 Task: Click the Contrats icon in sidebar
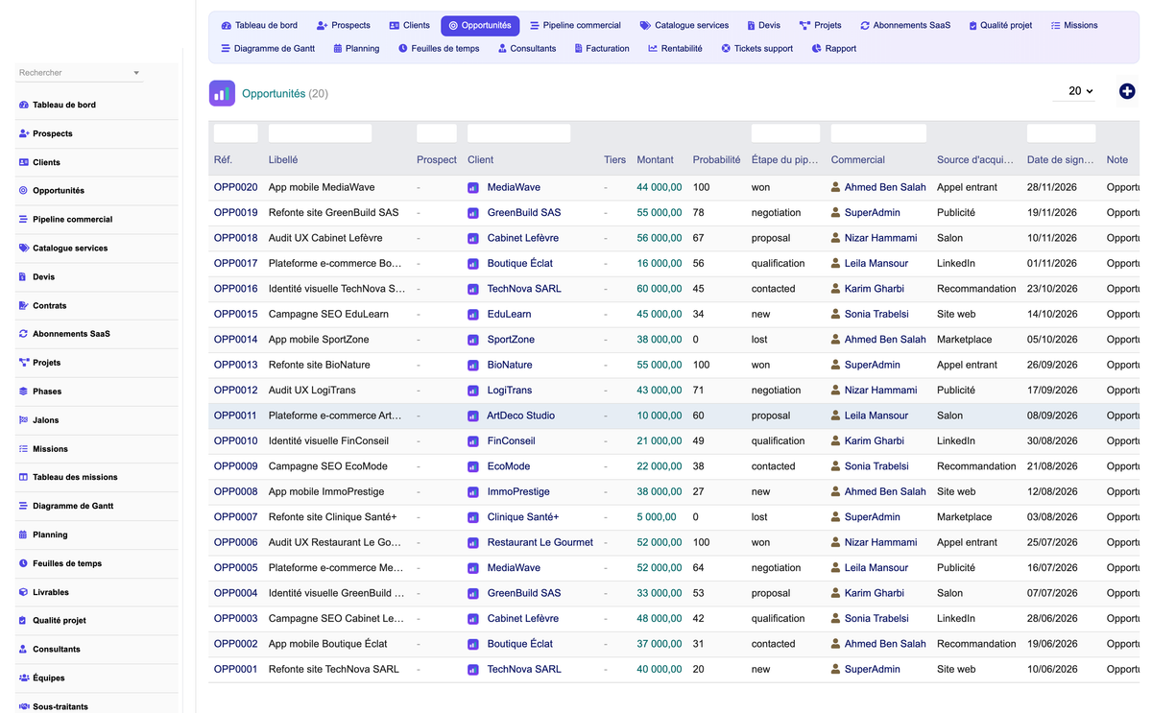tap(24, 305)
